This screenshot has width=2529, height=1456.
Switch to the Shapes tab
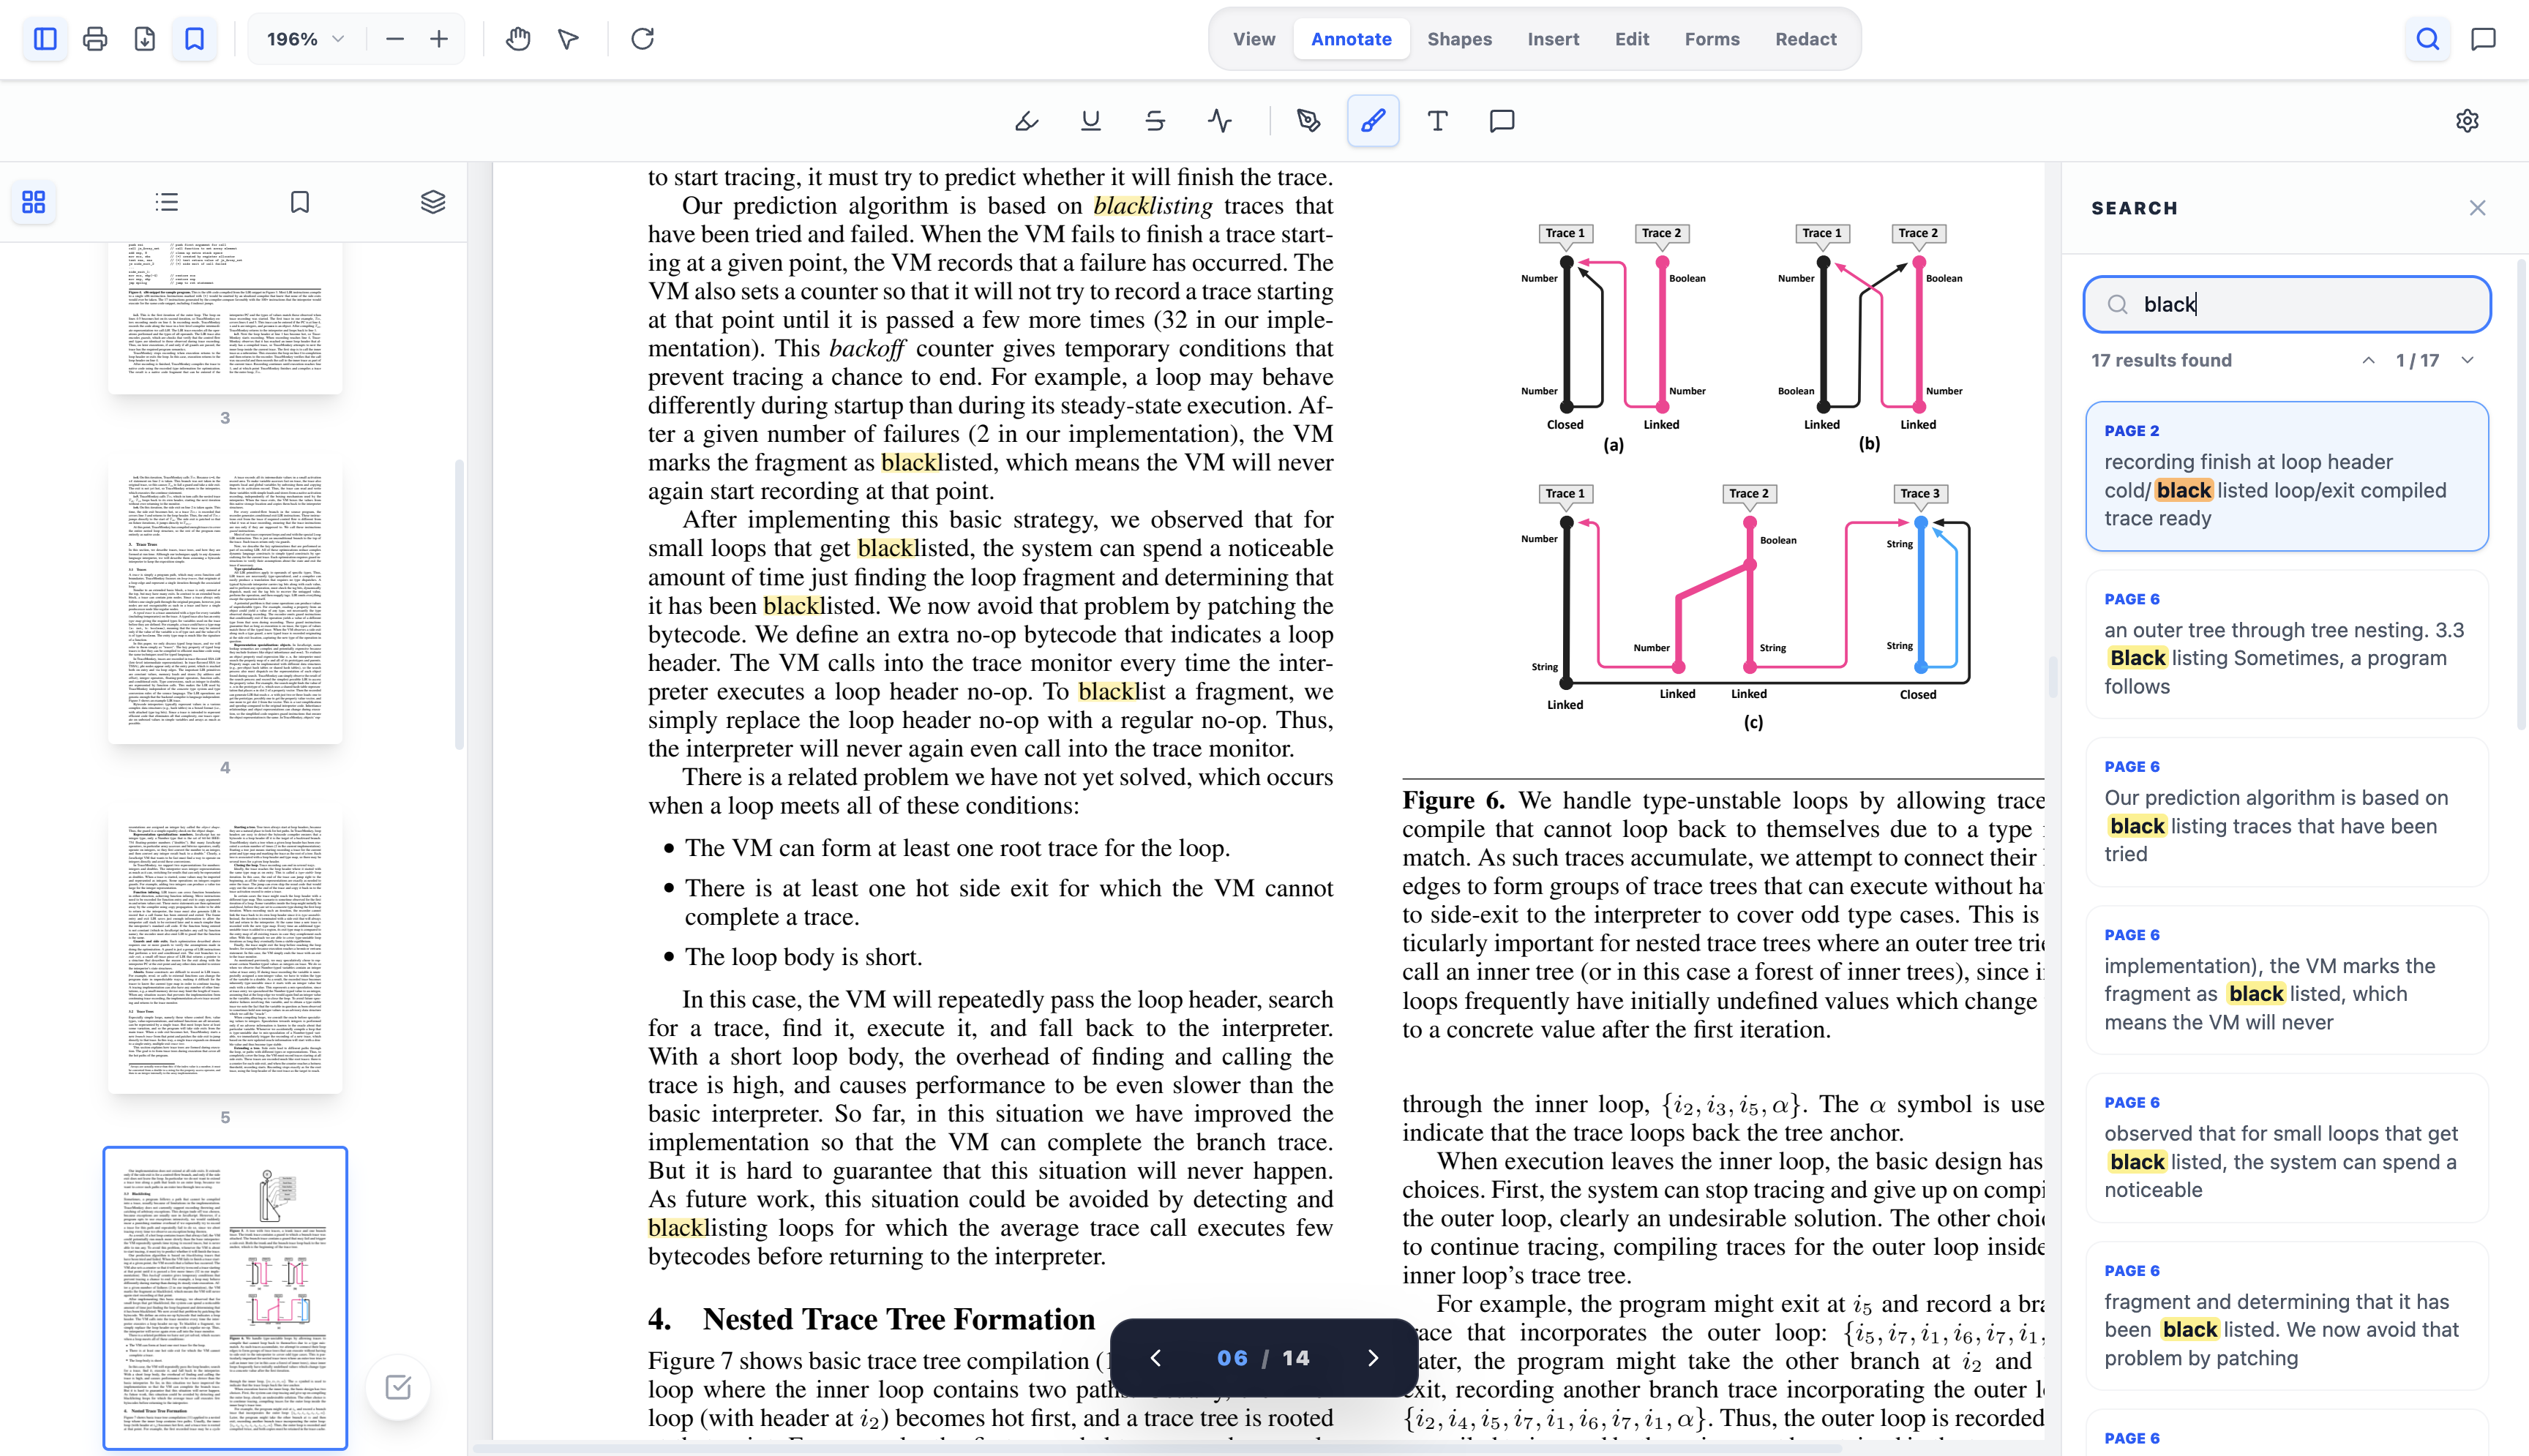point(1459,39)
